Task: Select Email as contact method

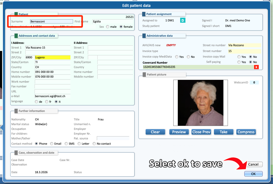Action: tap(51, 144)
